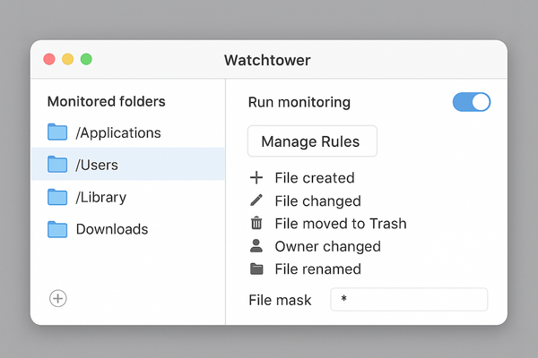Select the File moved to Trash event
Viewport: 538px width, 358px height.
[340, 224]
